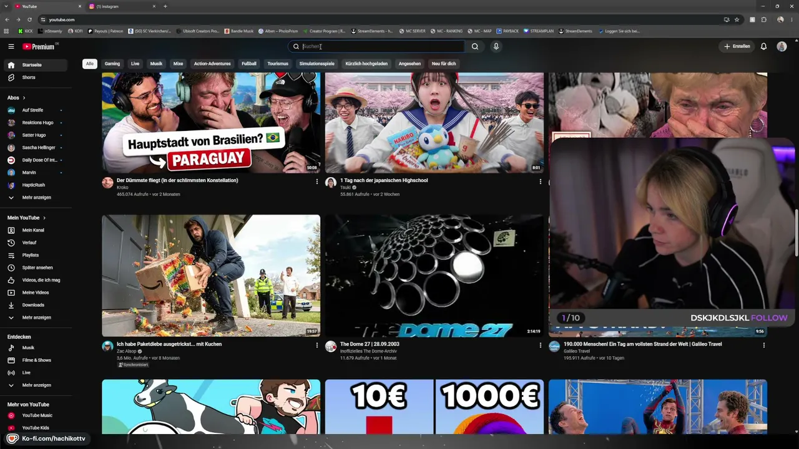Expand the Mein YouTube section chevron
This screenshot has width=799, height=449.
click(x=44, y=218)
